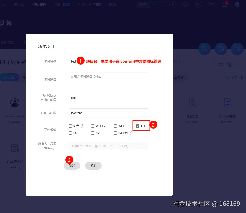Tick the WOFF2 checkbox
The width and height of the screenshot is (246, 213).
click(x=93, y=126)
